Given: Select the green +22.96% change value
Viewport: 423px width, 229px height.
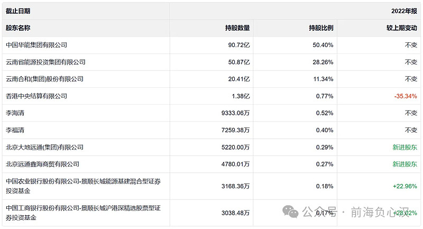Looking at the screenshot, I should (405, 186).
